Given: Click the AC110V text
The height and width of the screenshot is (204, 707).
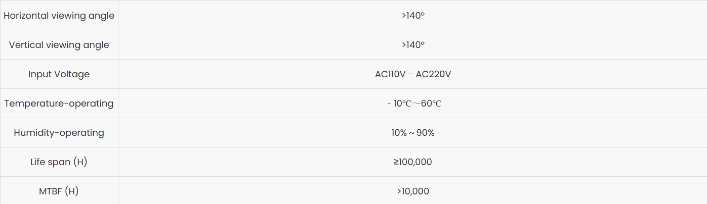Looking at the screenshot, I should pos(390,74).
